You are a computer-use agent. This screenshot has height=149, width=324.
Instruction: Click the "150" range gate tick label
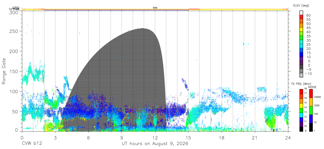(14, 71)
